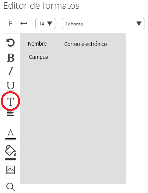
Task: Open the font color A icon
Action: pos(11,133)
